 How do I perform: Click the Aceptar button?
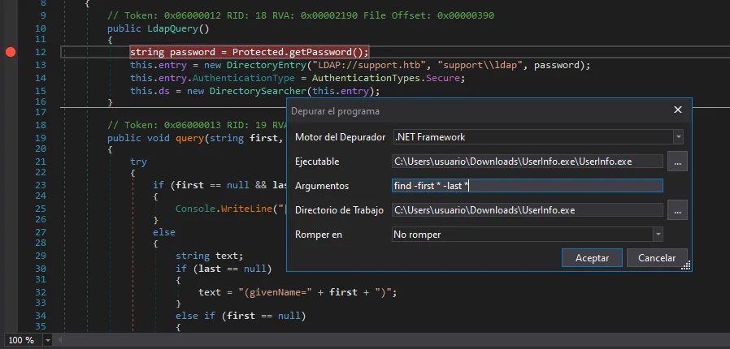(x=592, y=258)
